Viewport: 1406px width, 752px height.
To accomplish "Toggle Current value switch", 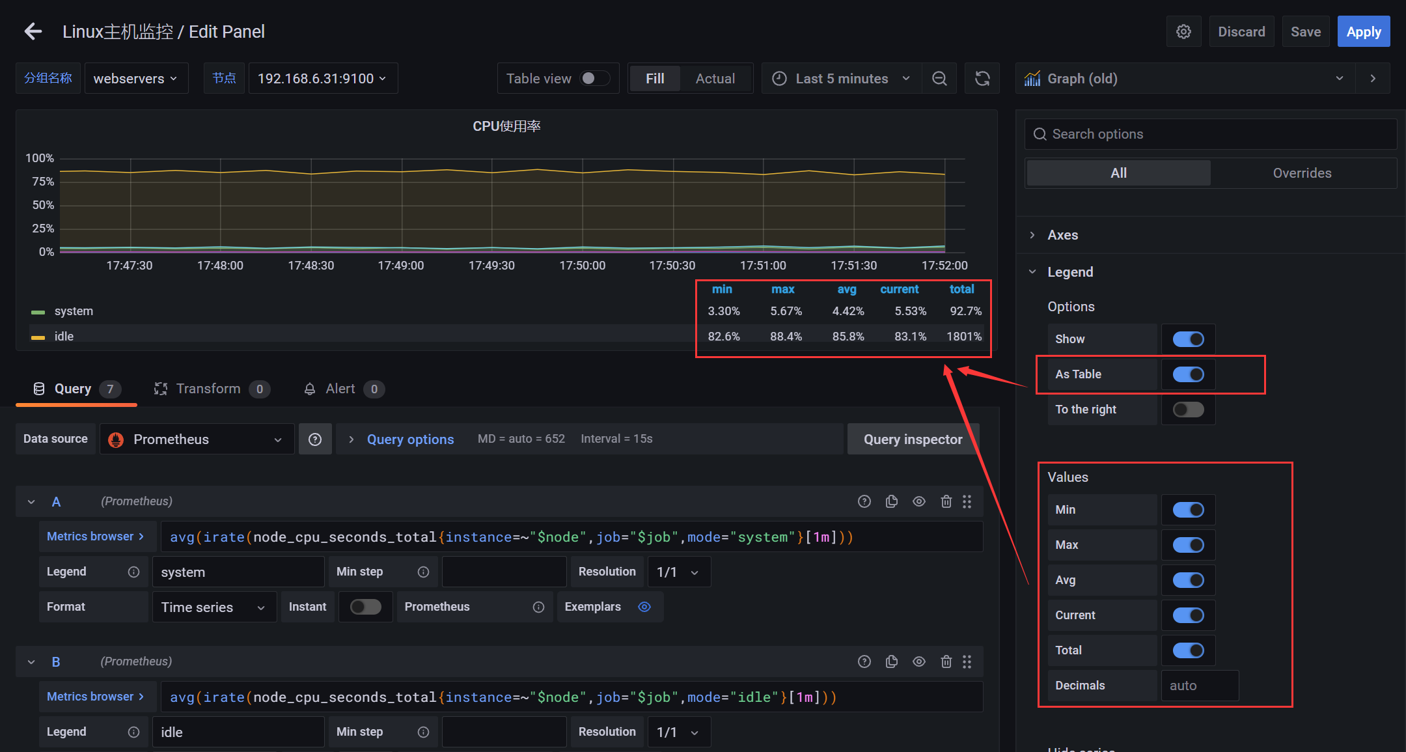I will tap(1188, 615).
